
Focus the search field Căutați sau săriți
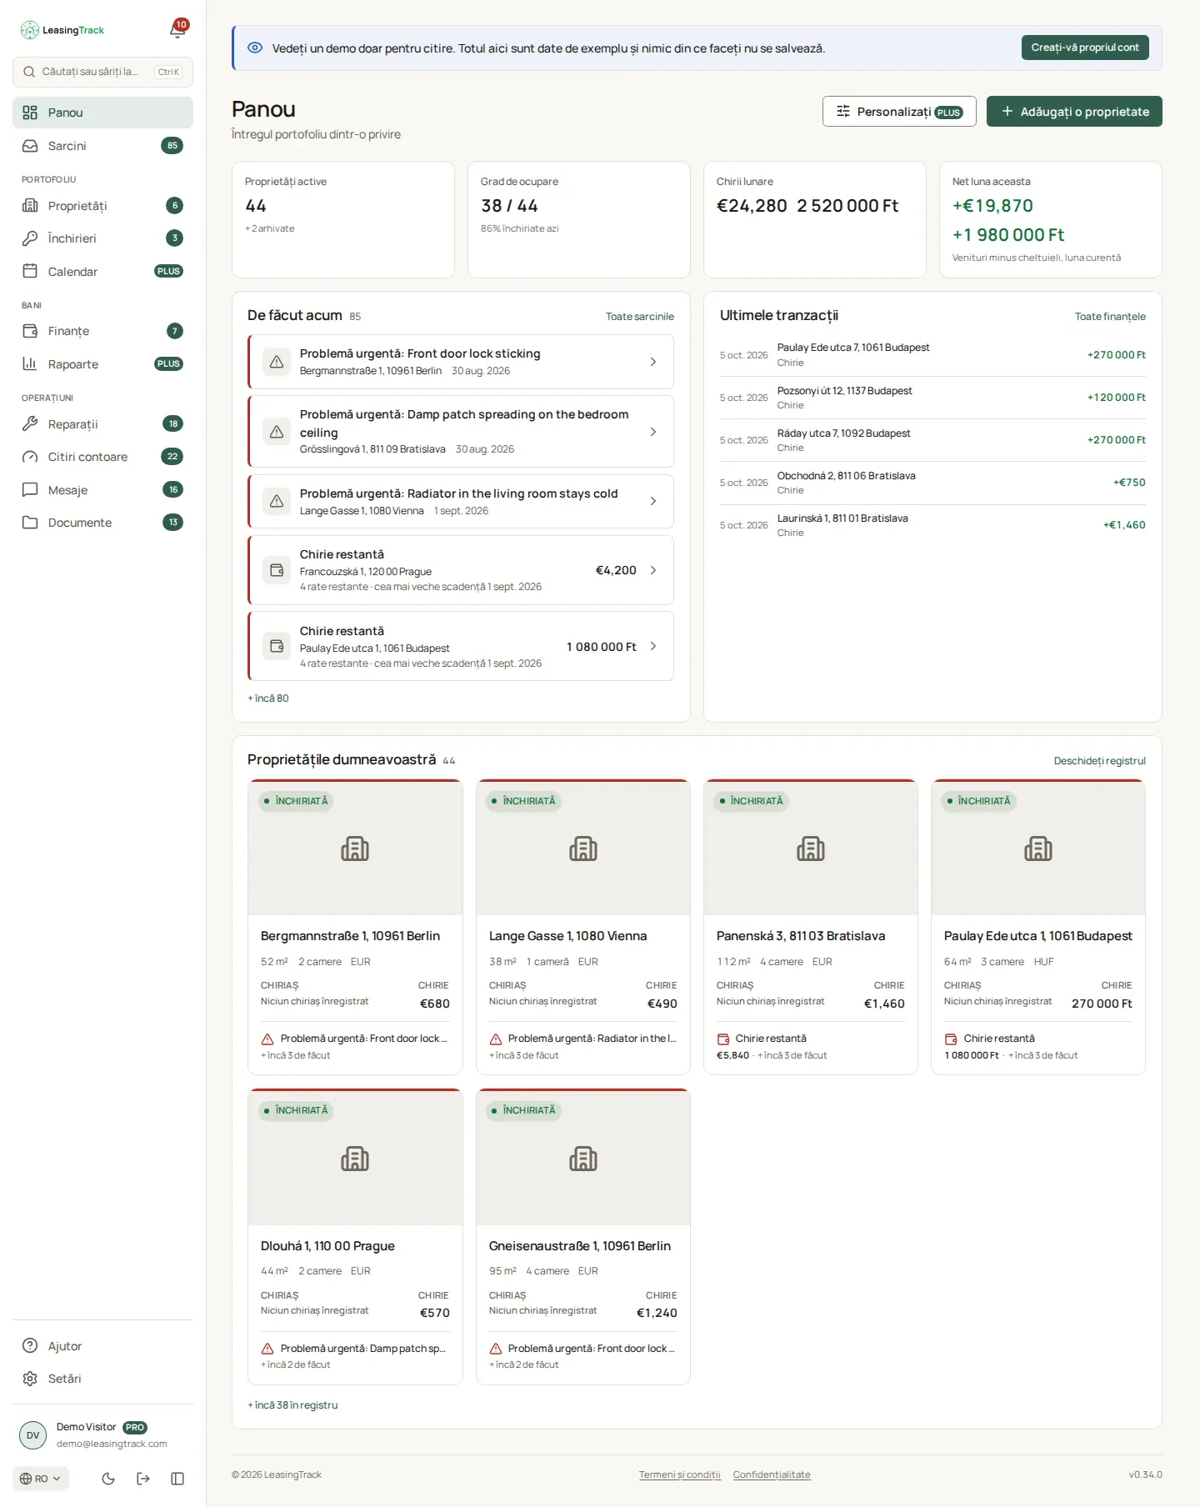pos(102,72)
